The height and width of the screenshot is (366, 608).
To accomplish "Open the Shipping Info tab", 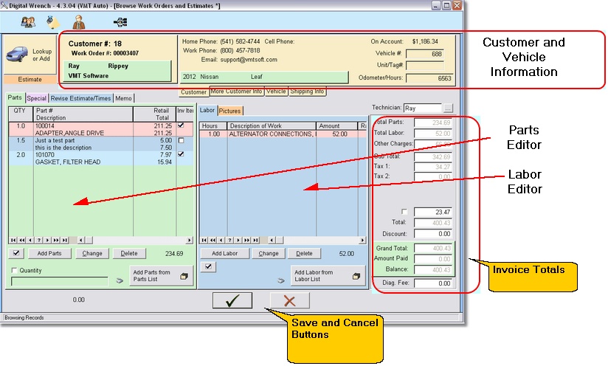I will point(307,91).
